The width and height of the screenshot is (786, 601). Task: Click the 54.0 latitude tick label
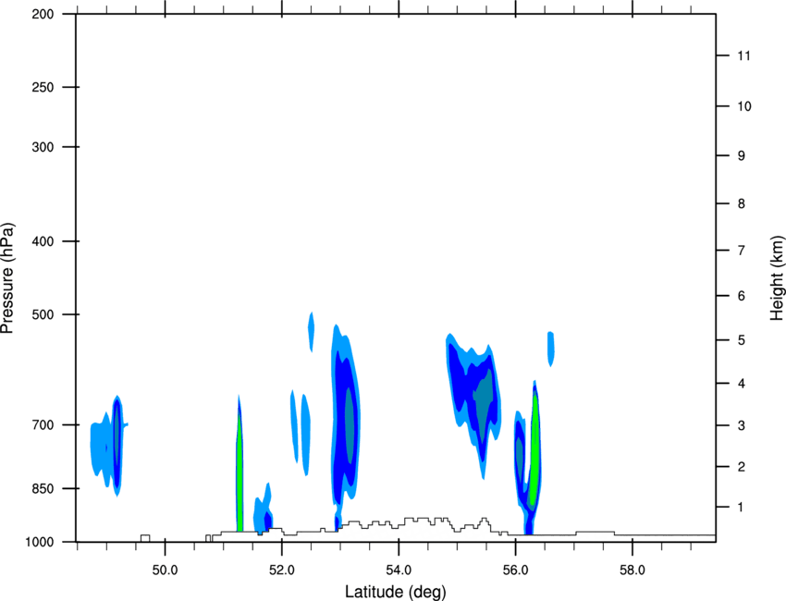pyautogui.click(x=399, y=570)
